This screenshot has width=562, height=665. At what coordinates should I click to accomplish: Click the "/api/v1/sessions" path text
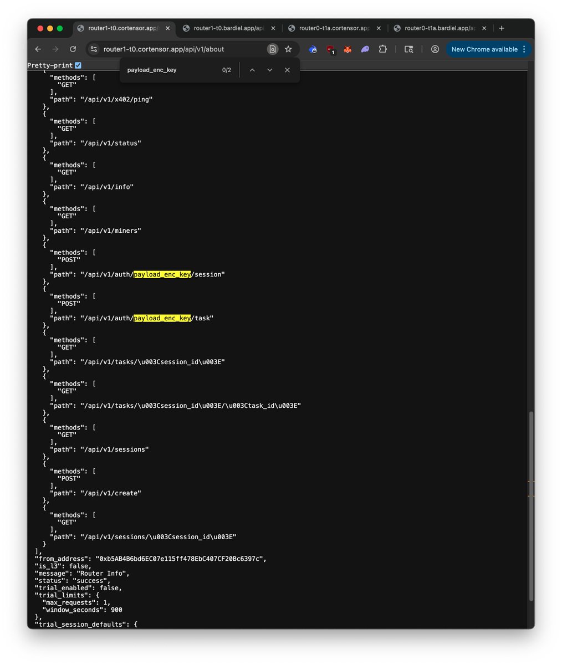(115, 449)
